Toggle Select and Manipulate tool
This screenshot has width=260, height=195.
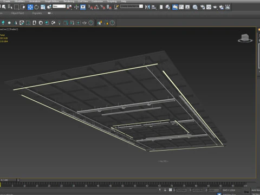click(x=76, y=7)
